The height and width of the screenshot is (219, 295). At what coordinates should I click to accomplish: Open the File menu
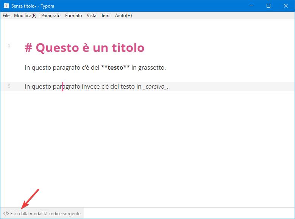(x=6, y=16)
